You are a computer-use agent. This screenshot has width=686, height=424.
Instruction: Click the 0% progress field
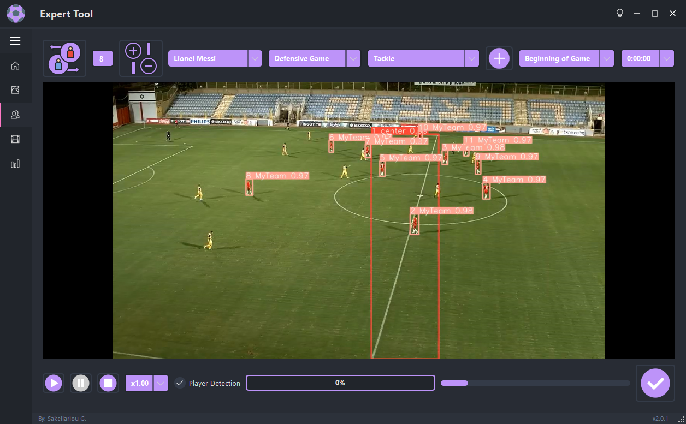point(340,383)
